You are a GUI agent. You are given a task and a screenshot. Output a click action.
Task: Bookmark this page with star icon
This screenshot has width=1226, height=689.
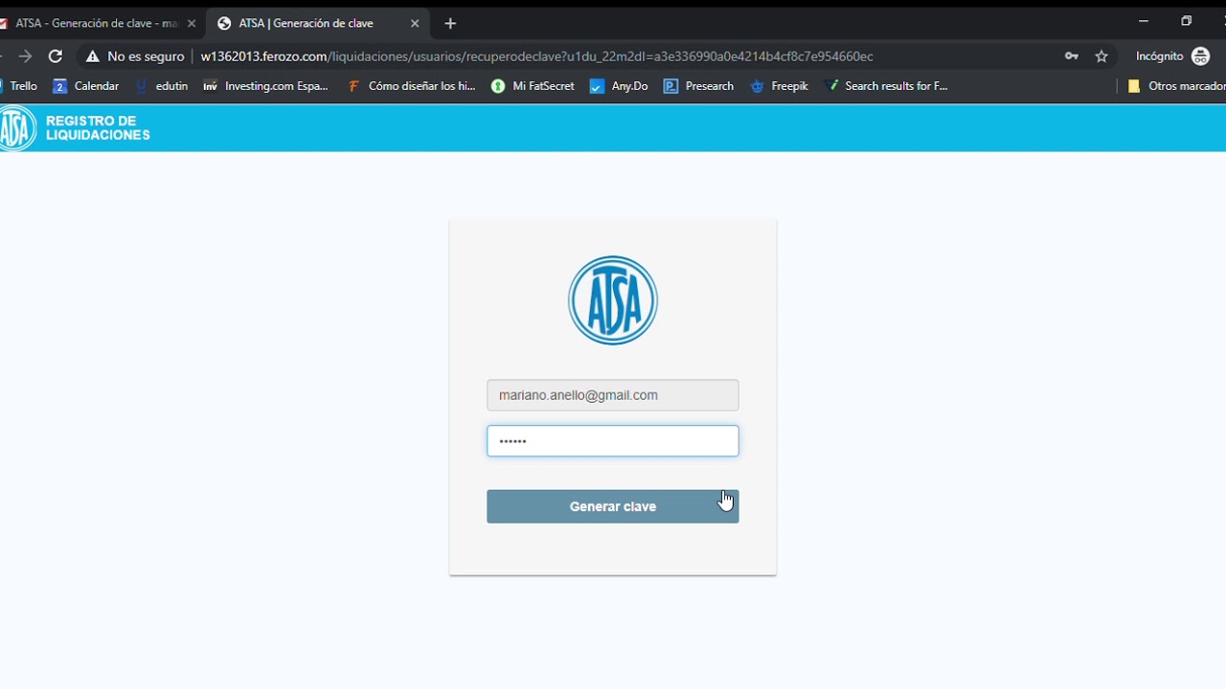(1101, 56)
